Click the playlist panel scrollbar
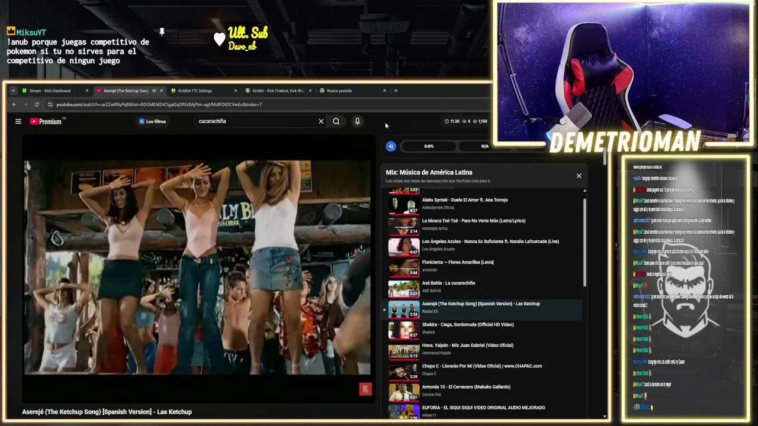 click(585, 243)
